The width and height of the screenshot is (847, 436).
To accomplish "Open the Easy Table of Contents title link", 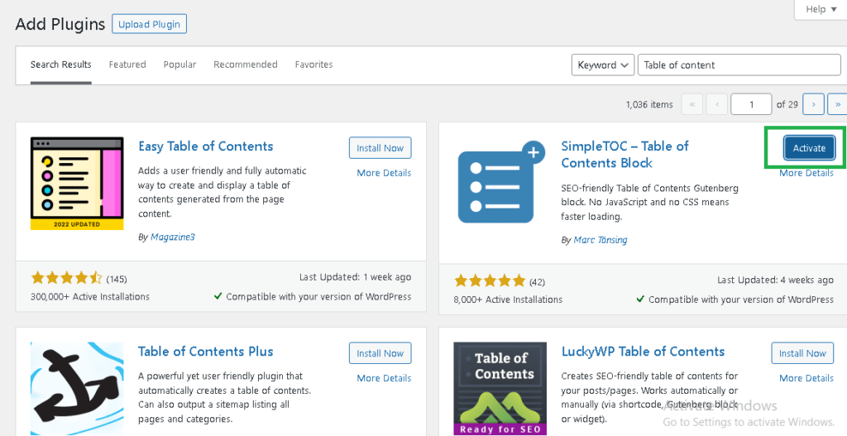I will (x=206, y=146).
